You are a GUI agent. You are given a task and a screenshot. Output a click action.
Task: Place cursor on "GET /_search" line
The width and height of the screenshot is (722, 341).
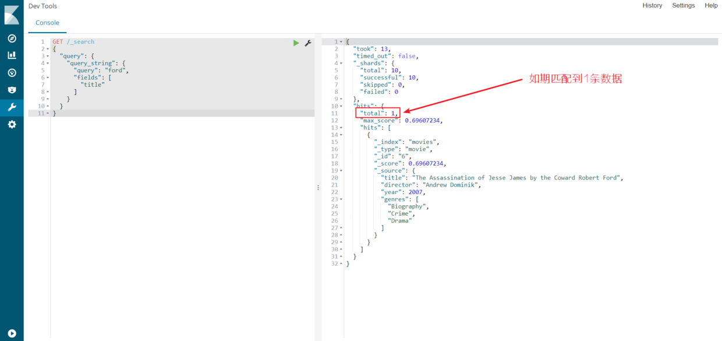[73, 42]
